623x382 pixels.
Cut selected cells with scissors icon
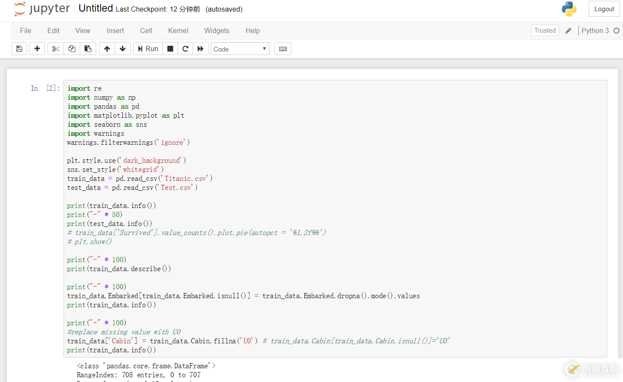point(56,49)
